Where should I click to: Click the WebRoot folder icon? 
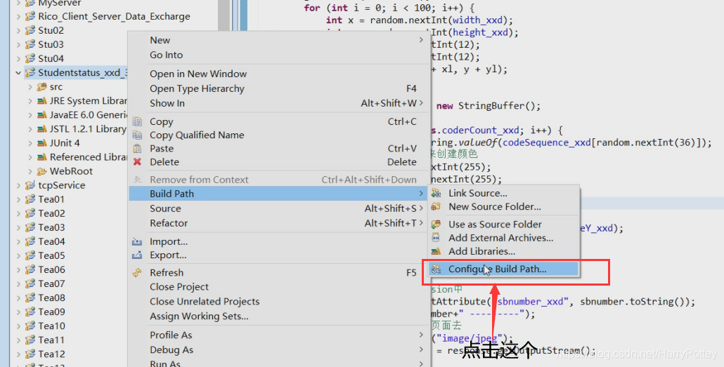pos(42,171)
